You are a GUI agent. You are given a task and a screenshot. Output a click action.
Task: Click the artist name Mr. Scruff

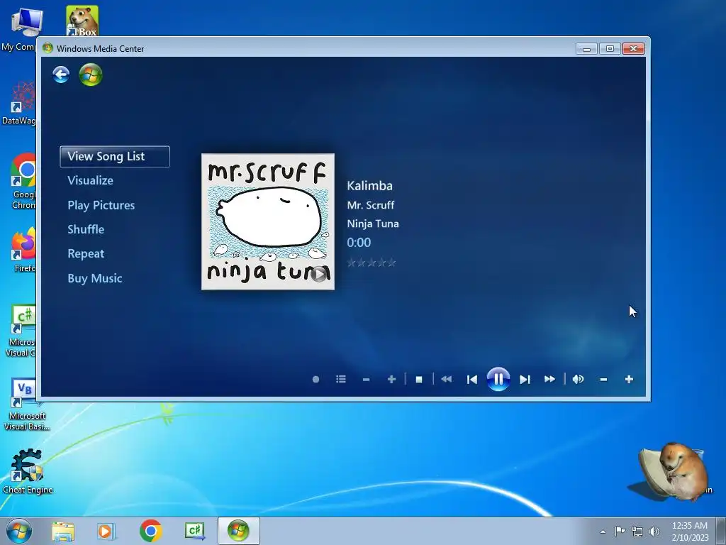coord(370,205)
